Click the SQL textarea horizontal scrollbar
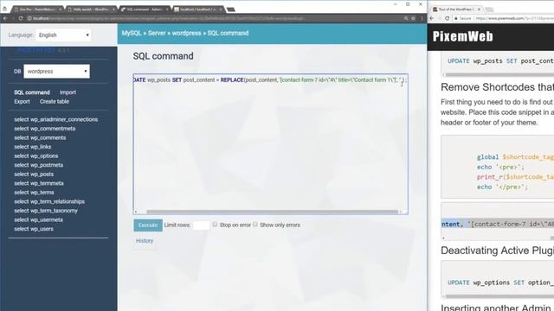Viewport: 554px width, 311px height. click(x=272, y=212)
